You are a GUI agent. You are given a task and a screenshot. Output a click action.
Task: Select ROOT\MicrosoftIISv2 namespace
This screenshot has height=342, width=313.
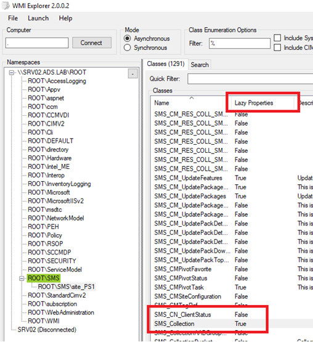[55, 201]
